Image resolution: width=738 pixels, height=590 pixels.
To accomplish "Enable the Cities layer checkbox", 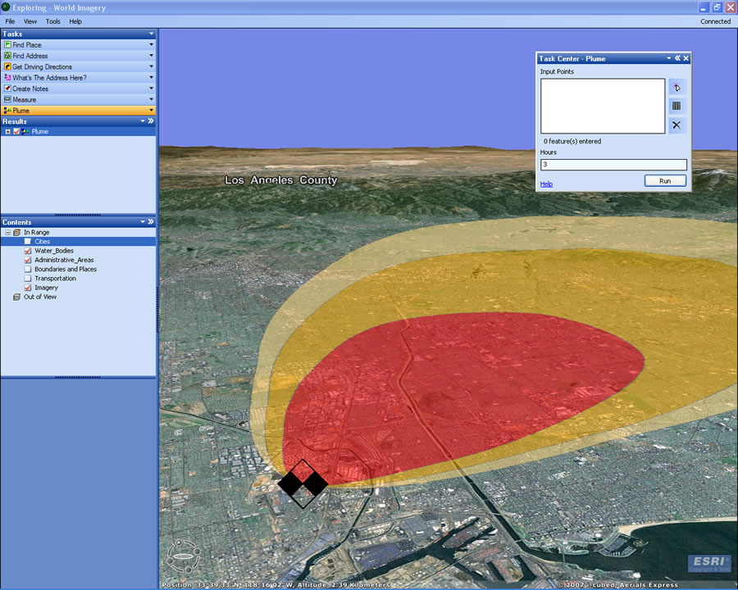I will (28, 242).
